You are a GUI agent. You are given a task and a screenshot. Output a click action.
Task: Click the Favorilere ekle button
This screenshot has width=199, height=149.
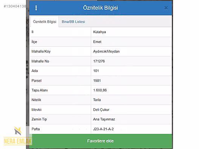(101, 141)
